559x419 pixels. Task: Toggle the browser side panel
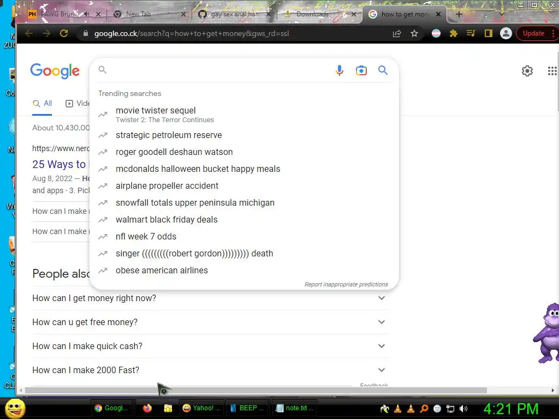pos(489,33)
